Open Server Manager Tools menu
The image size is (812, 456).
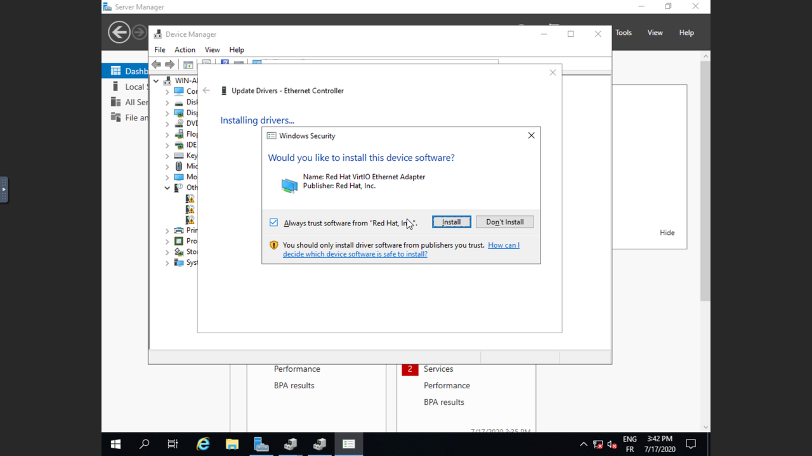624,32
